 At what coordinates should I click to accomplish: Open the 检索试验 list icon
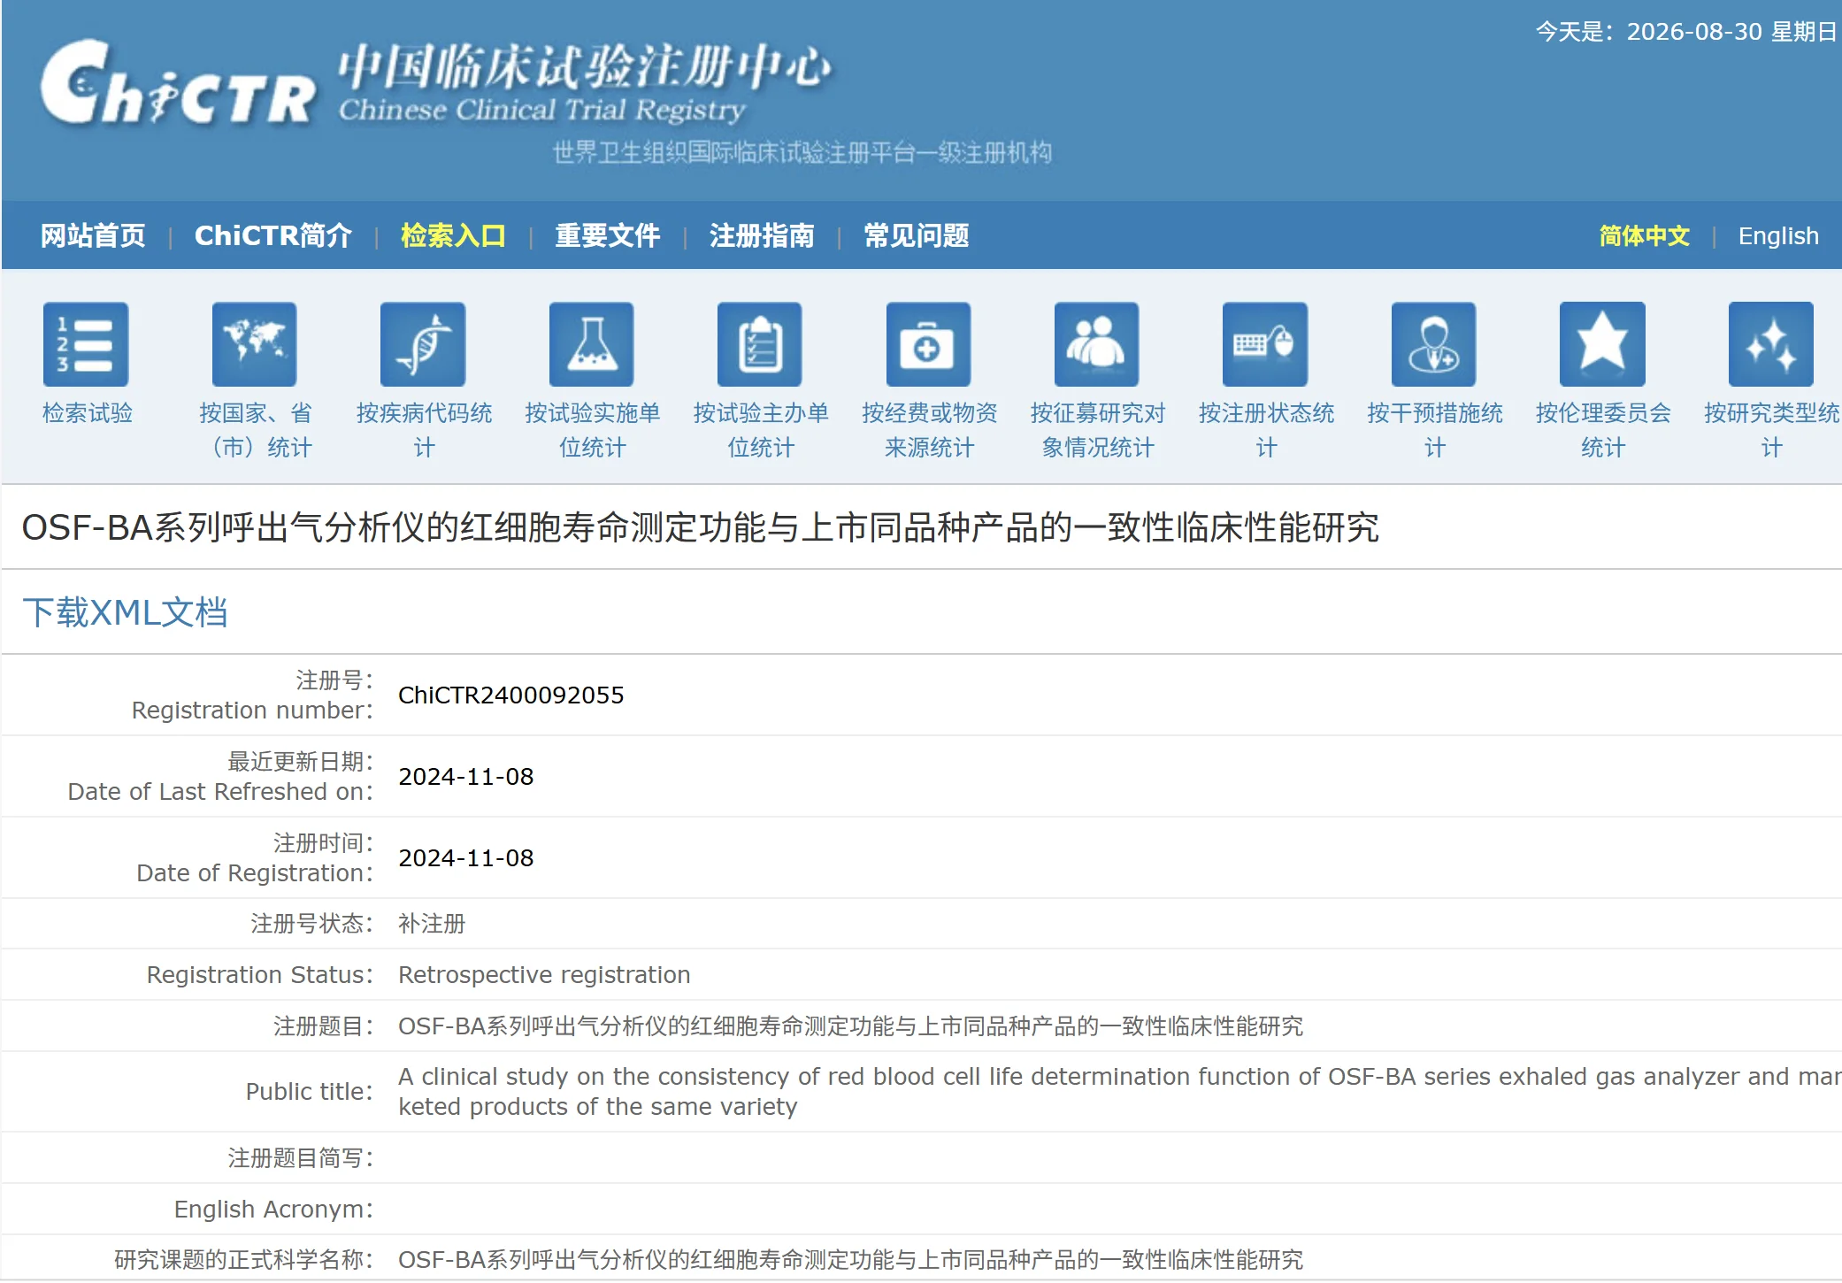click(x=86, y=344)
